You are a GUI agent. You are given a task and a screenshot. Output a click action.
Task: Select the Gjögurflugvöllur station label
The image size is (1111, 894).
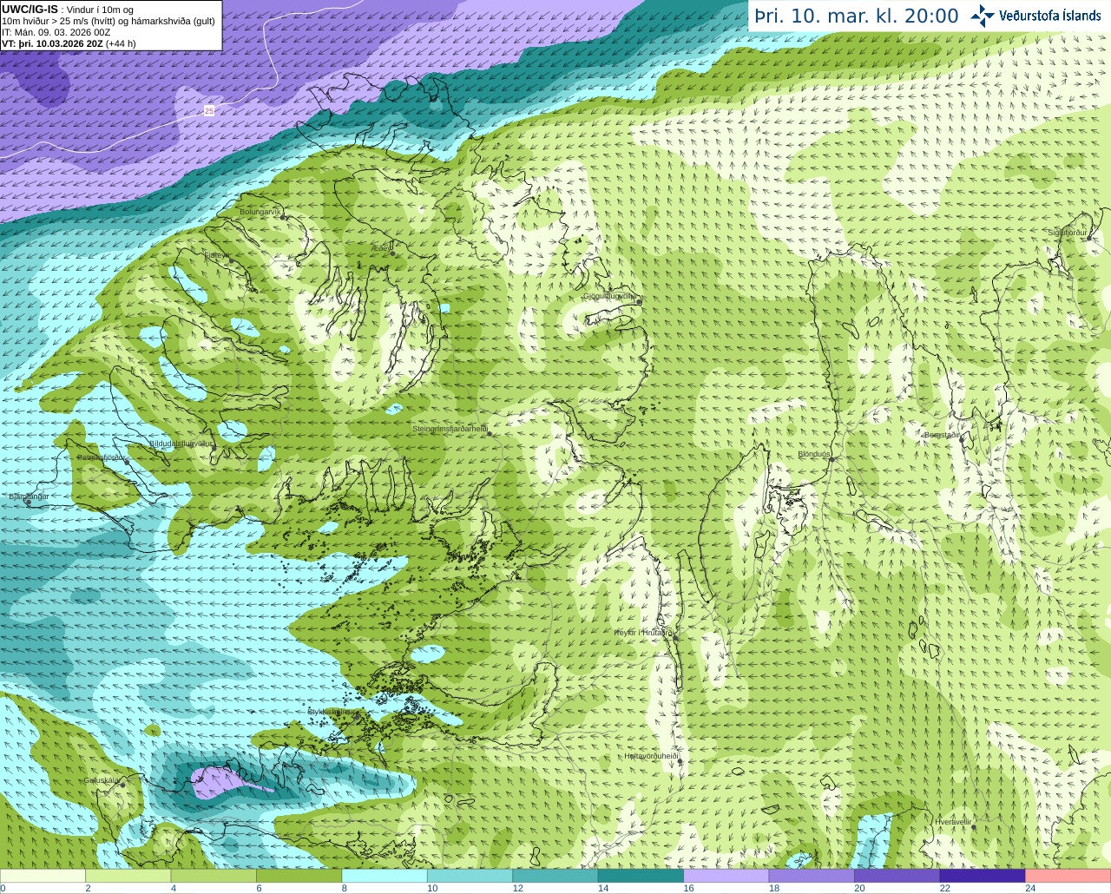coord(611,296)
